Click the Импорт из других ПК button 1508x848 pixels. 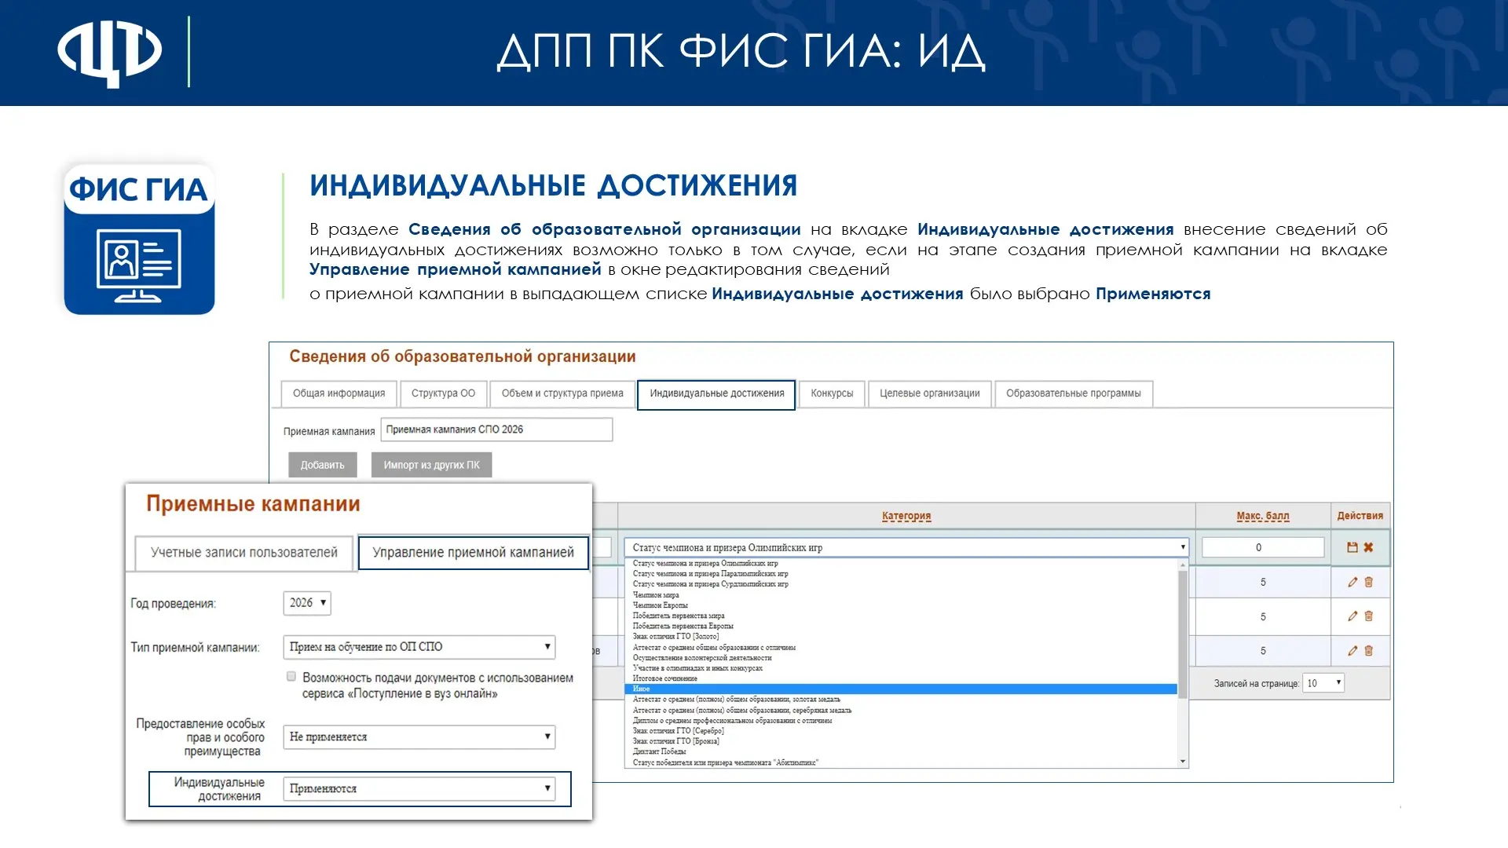coord(431,465)
